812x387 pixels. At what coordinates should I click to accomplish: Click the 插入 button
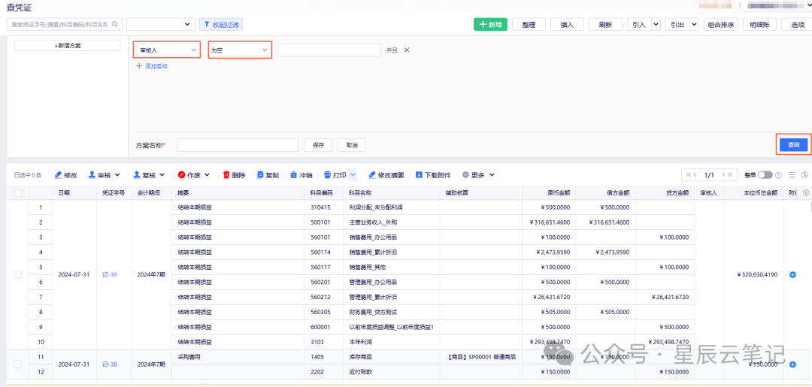pos(567,24)
